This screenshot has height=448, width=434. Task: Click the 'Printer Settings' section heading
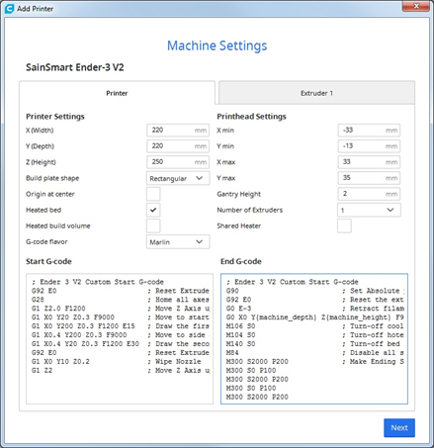coord(55,117)
